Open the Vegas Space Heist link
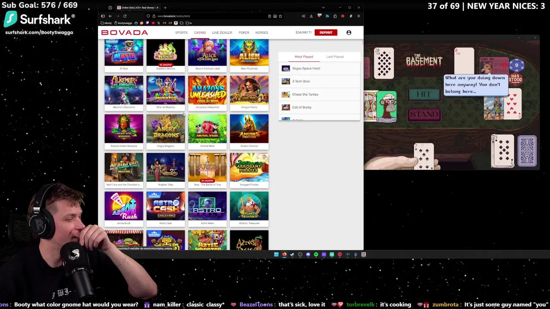The image size is (550, 309). [x=306, y=68]
